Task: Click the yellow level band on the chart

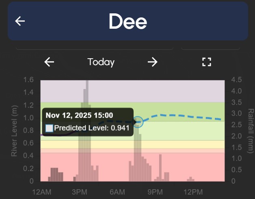Action: [x=183, y=144]
